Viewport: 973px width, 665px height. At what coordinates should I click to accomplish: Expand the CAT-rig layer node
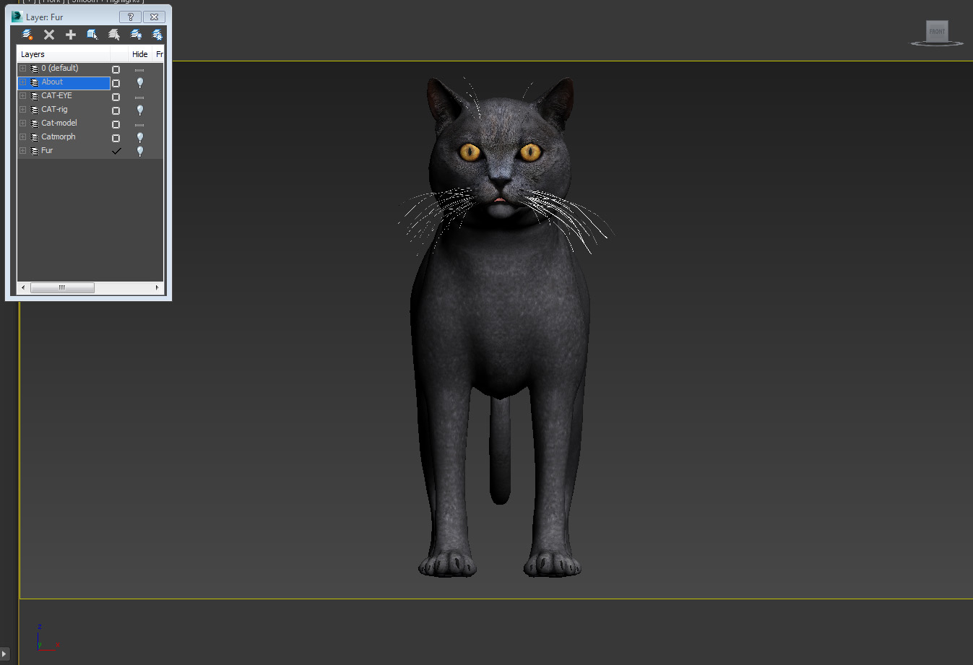click(22, 109)
